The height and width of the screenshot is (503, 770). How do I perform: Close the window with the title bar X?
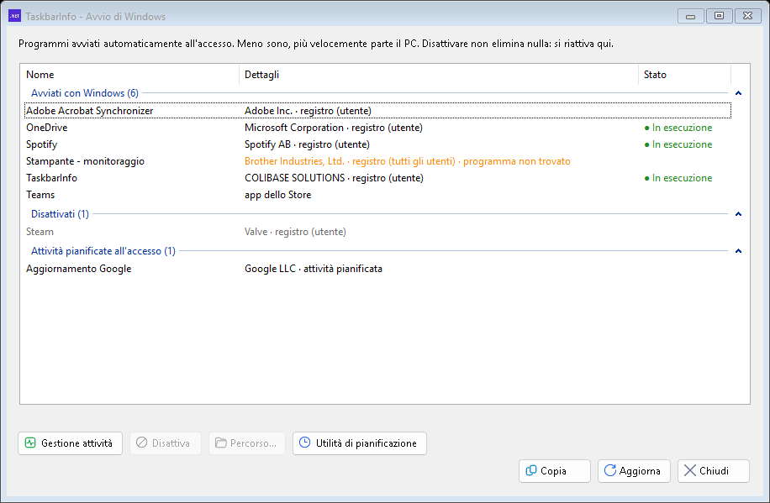[x=747, y=16]
